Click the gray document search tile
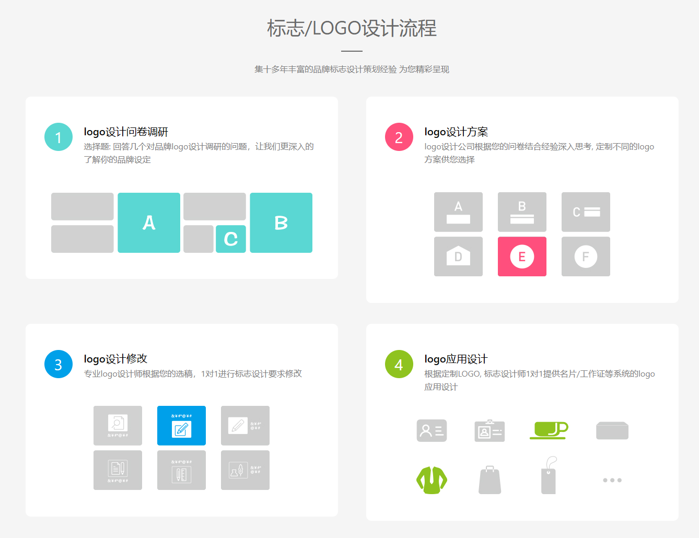The image size is (699, 538). pyautogui.click(x=118, y=426)
